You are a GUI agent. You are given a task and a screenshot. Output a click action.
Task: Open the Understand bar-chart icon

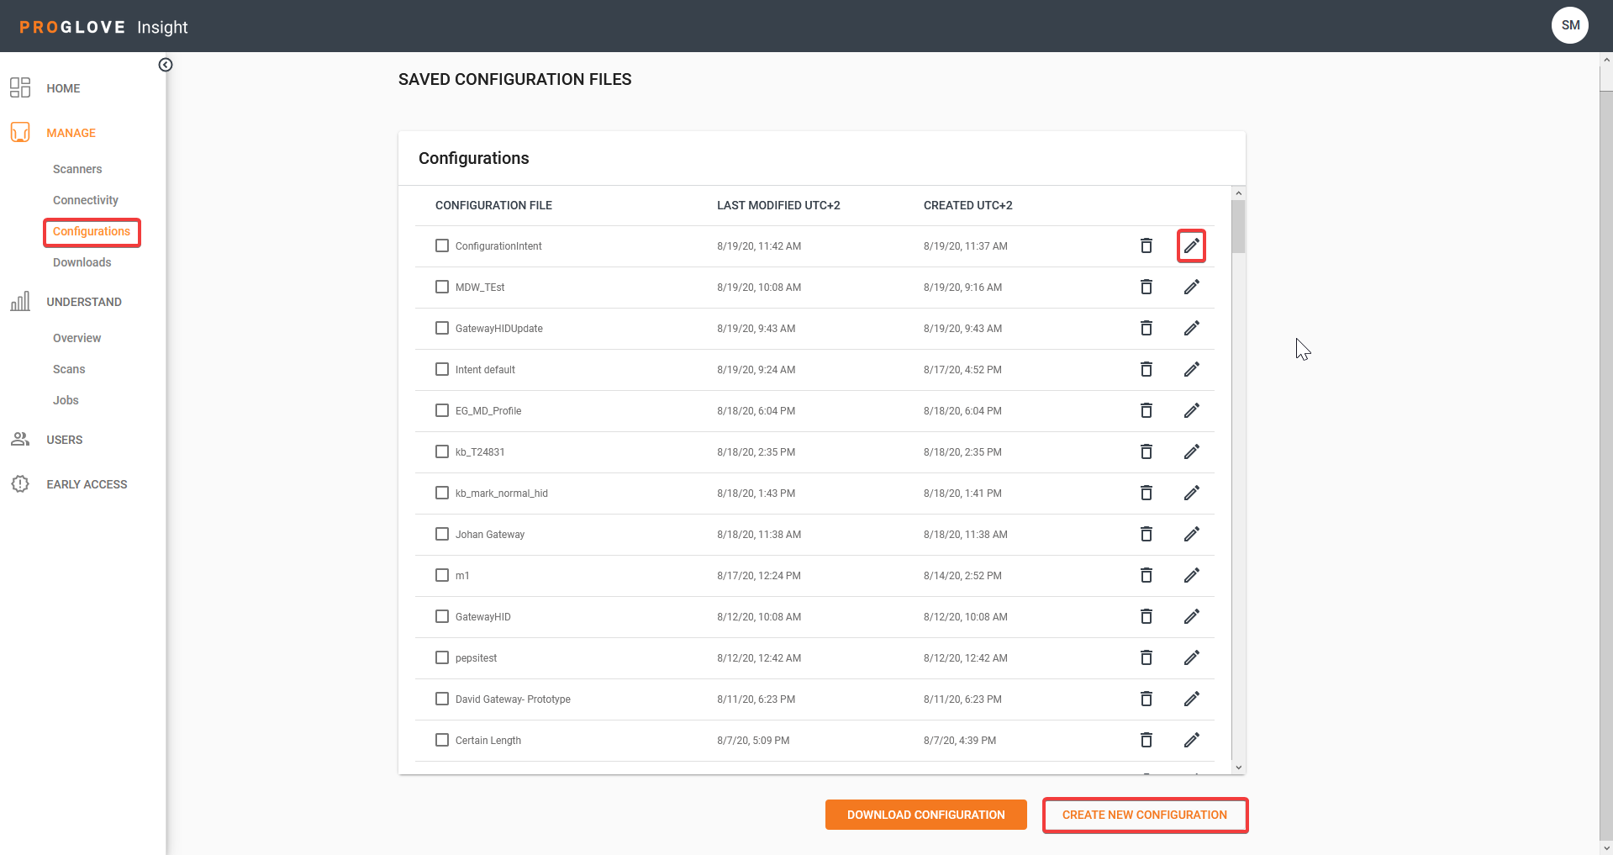(x=20, y=301)
